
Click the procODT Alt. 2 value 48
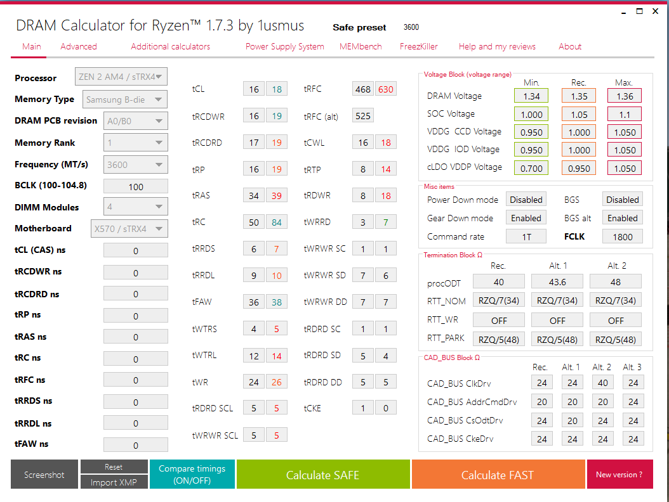(616, 281)
